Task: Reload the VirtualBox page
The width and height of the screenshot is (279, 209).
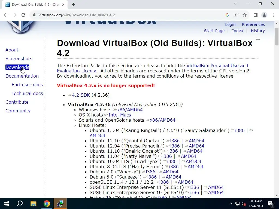Action: coord(23,15)
